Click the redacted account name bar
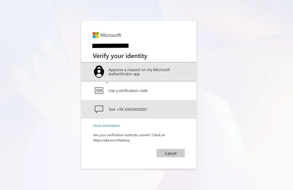 (110, 45)
